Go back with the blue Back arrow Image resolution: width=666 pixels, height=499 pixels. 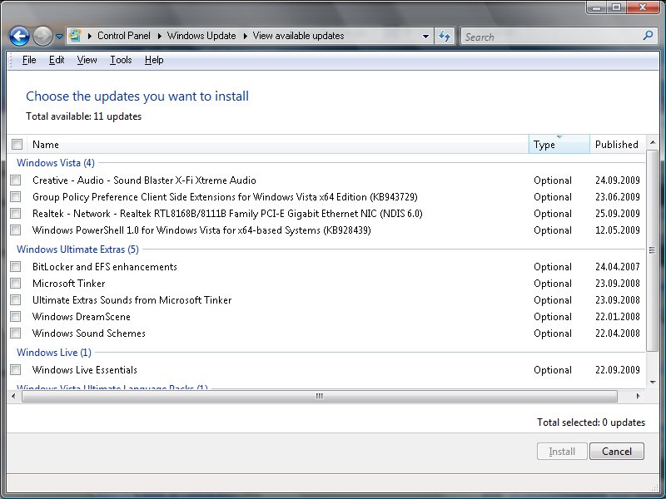coord(19,36)
